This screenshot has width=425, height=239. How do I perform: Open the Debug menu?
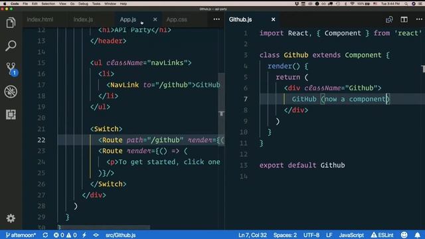point(83,4)
